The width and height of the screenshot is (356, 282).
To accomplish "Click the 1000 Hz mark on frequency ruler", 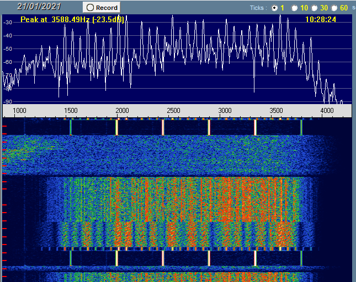I will tap(19, 111).
